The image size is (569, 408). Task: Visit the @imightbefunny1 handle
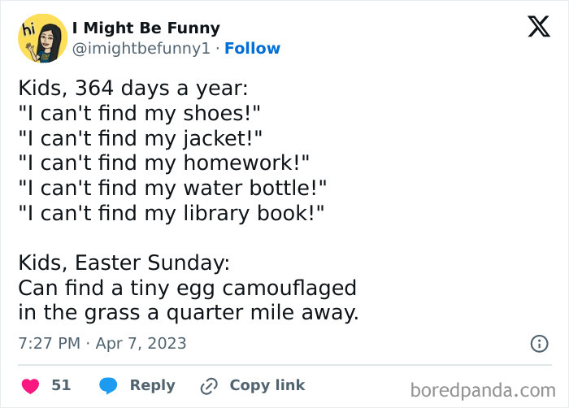click(143, 49)
